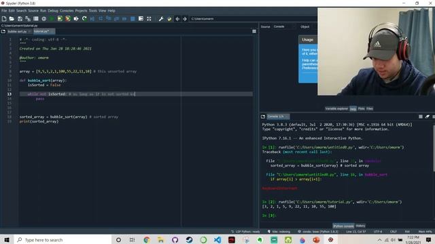The image size is (435, 244).
Task: Open the PYTHONPATH manager icon
Action: pyautogui.click(x=169, y=18)
